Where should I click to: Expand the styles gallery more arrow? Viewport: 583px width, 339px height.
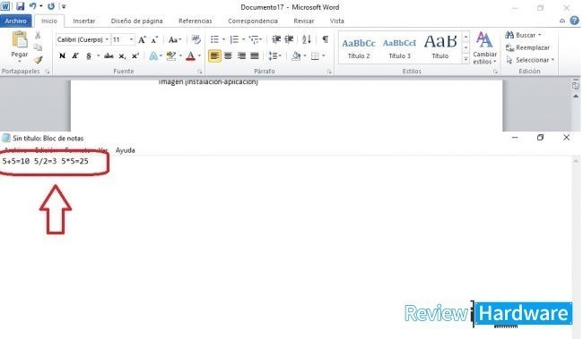pyautogui.click(x=466, y=59)
